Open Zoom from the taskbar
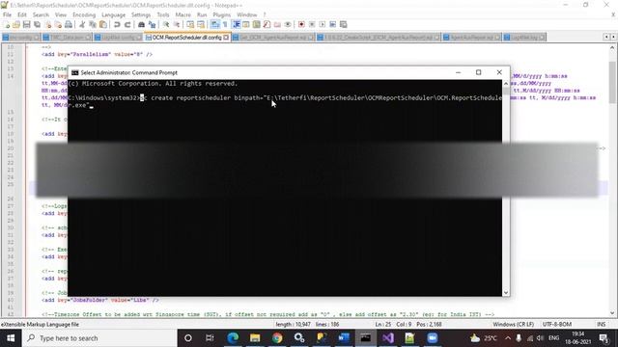The image size is (618, 347). click(x=433, y=338)
